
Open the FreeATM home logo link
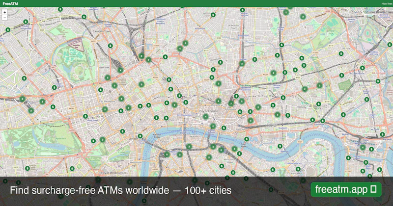click(10, 3)
